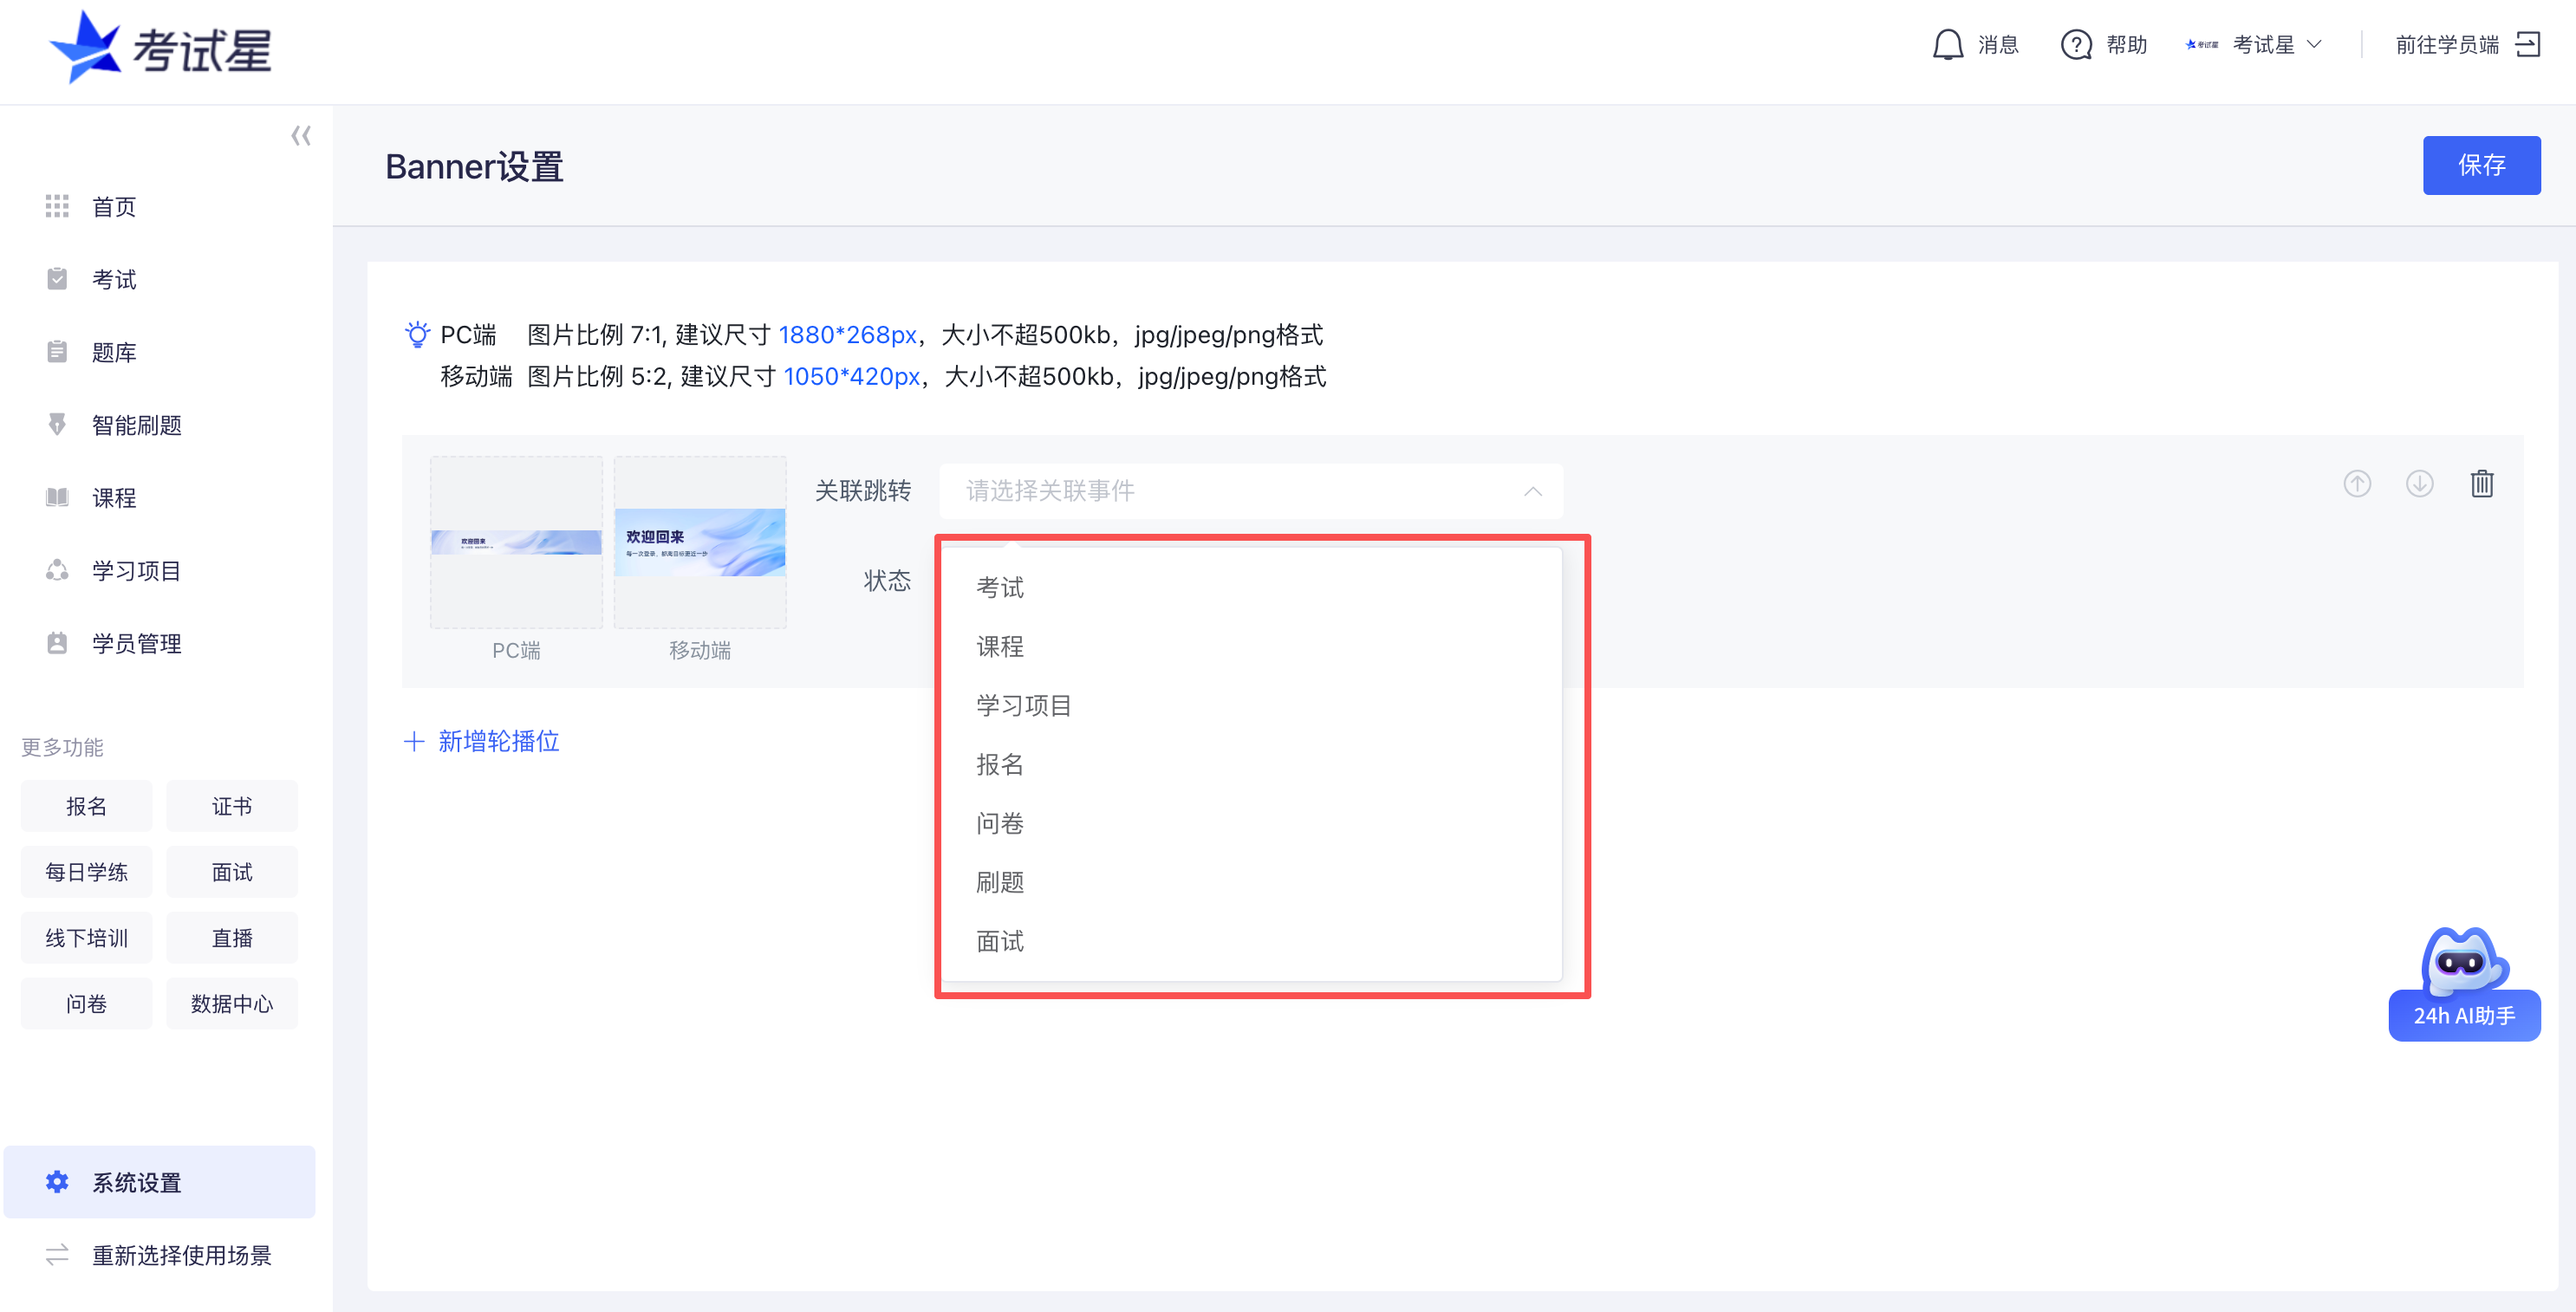Delete the banner with the trash icon

[x=2482, y=483]
